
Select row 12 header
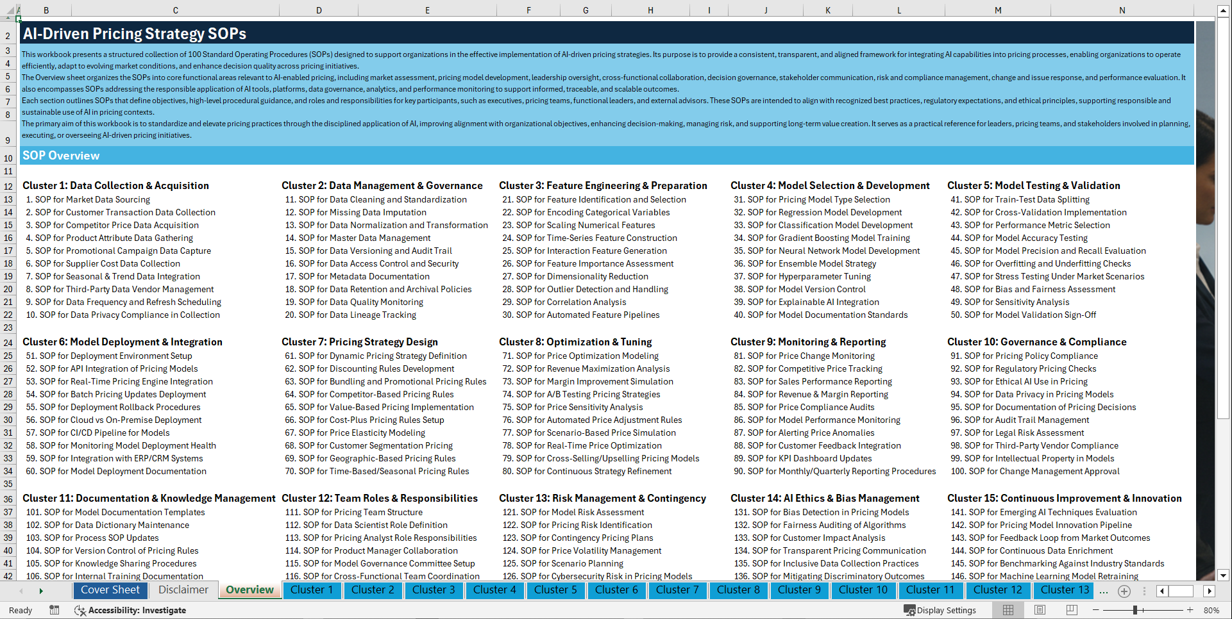[8, 185]
